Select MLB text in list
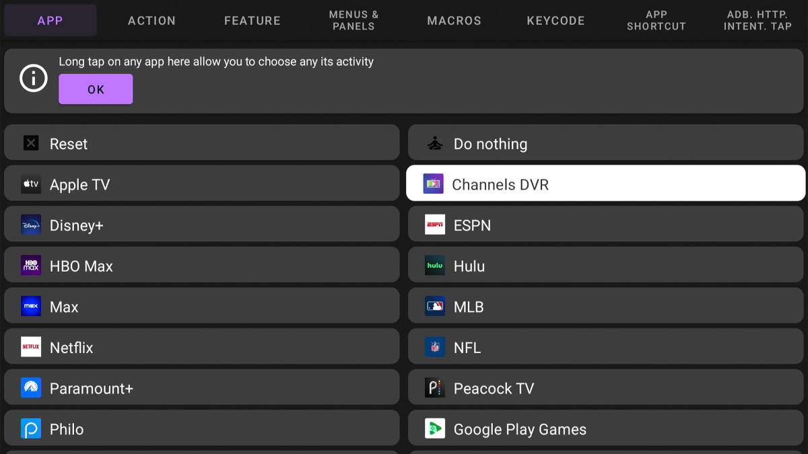The height and width of the screenshot is (454, 808). (x=469, y=307)
